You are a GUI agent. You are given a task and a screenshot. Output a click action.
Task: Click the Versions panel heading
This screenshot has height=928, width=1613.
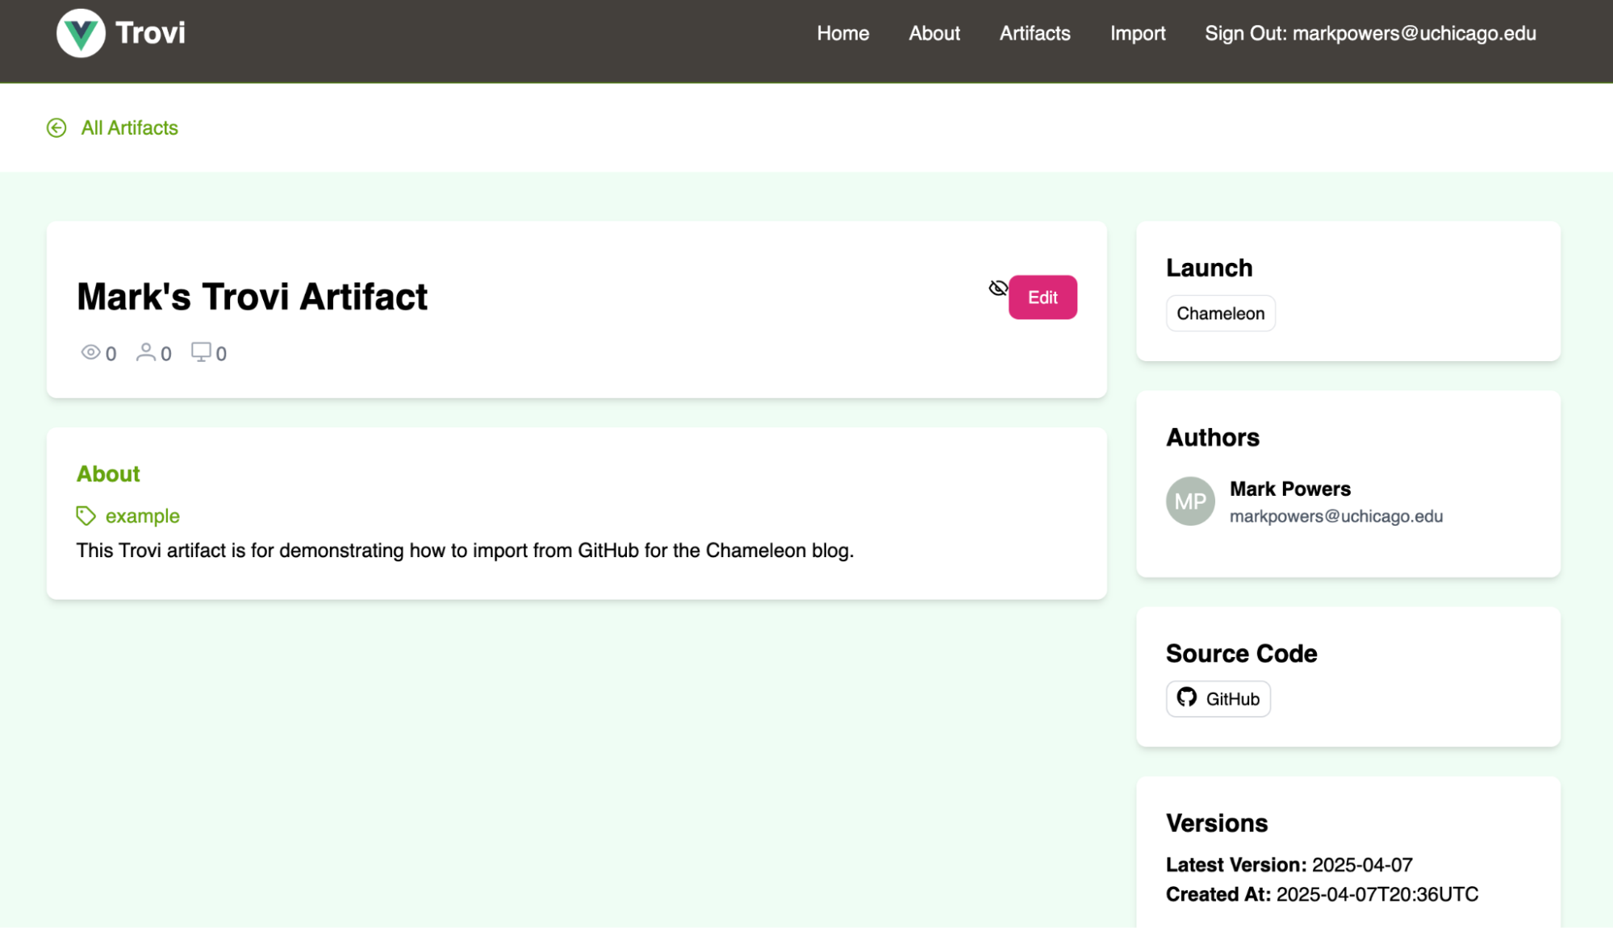tap(1216, 823)
